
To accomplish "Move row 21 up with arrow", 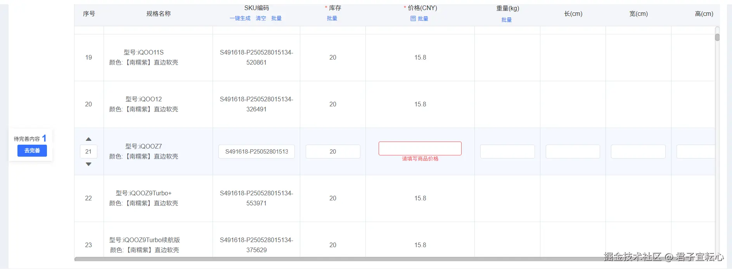I will (x=88, y=139).
